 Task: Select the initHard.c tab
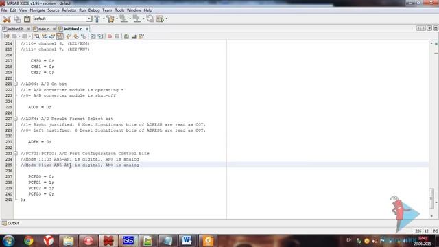pyautogui.click(x=73, y=29)
